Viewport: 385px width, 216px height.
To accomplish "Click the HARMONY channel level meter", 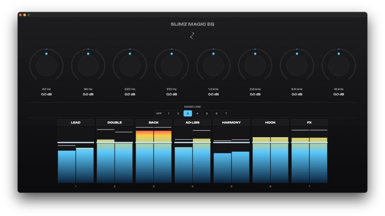I will pos(232,155).
